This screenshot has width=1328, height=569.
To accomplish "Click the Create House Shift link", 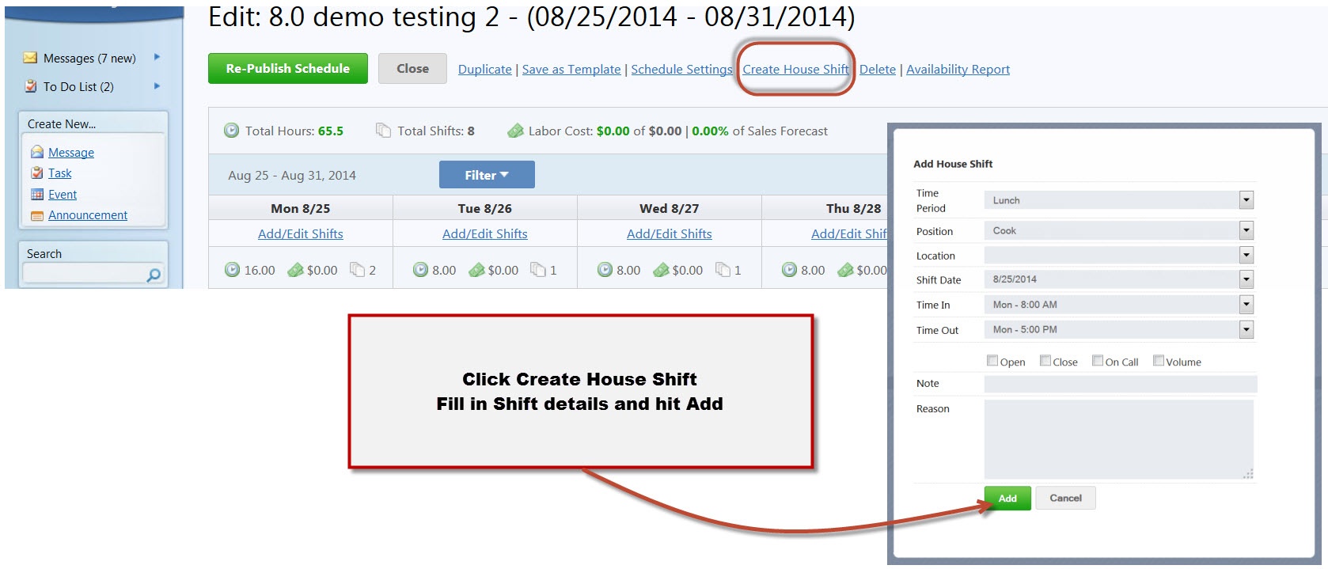I will [795, 70].
